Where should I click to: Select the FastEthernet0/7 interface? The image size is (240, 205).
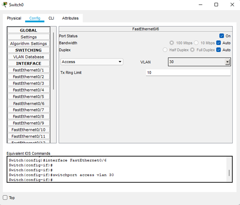29,110
